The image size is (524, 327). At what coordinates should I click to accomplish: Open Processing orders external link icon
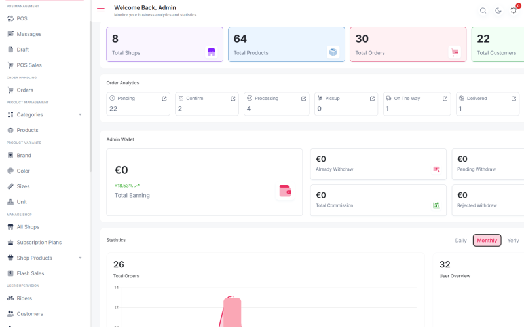303,99
